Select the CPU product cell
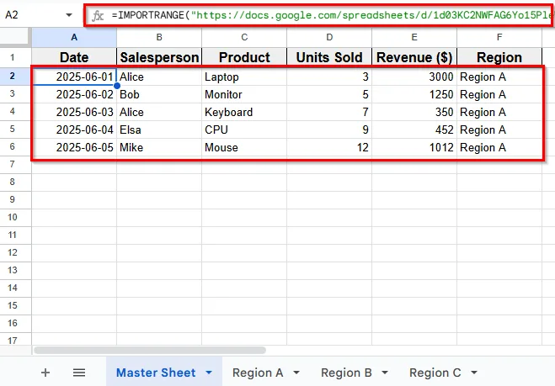This screenshot has width=555, height=386. pos(244,130)
